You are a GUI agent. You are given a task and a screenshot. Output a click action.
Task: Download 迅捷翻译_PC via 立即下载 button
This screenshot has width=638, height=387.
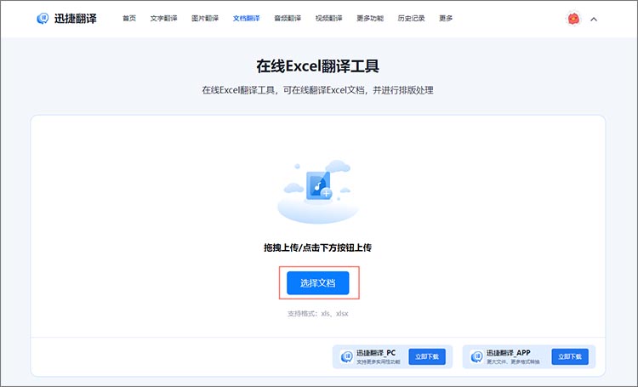click(x=427, y=356)
